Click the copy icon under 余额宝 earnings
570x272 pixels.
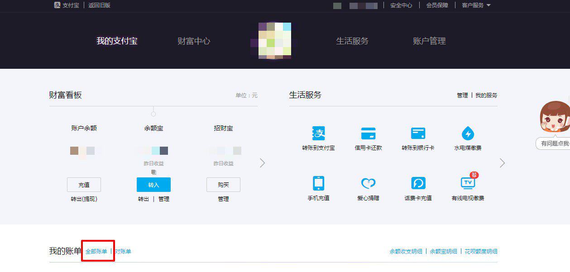[x=153, y=172]
